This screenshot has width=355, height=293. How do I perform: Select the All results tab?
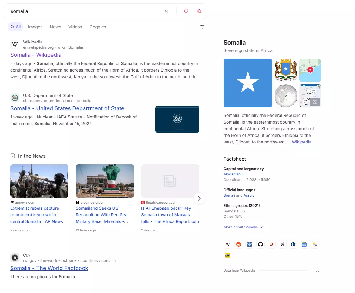(x=15, y=27)
